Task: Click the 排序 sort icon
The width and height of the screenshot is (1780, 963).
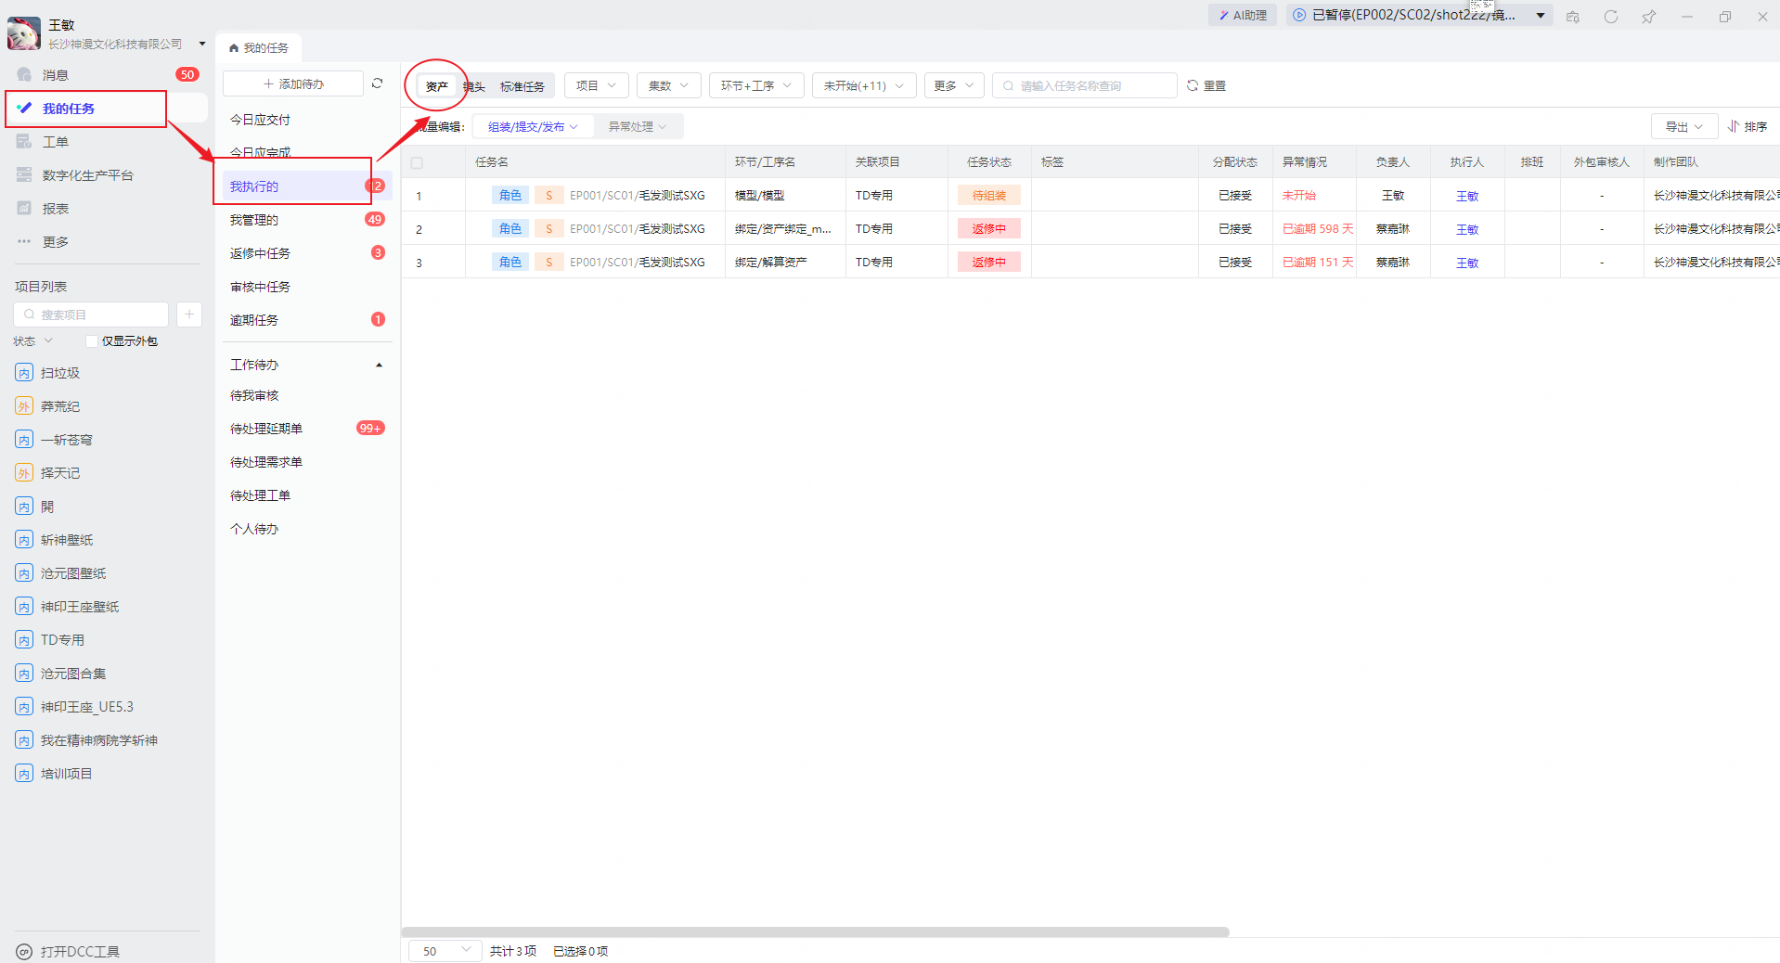Action: coord(1733,126)
